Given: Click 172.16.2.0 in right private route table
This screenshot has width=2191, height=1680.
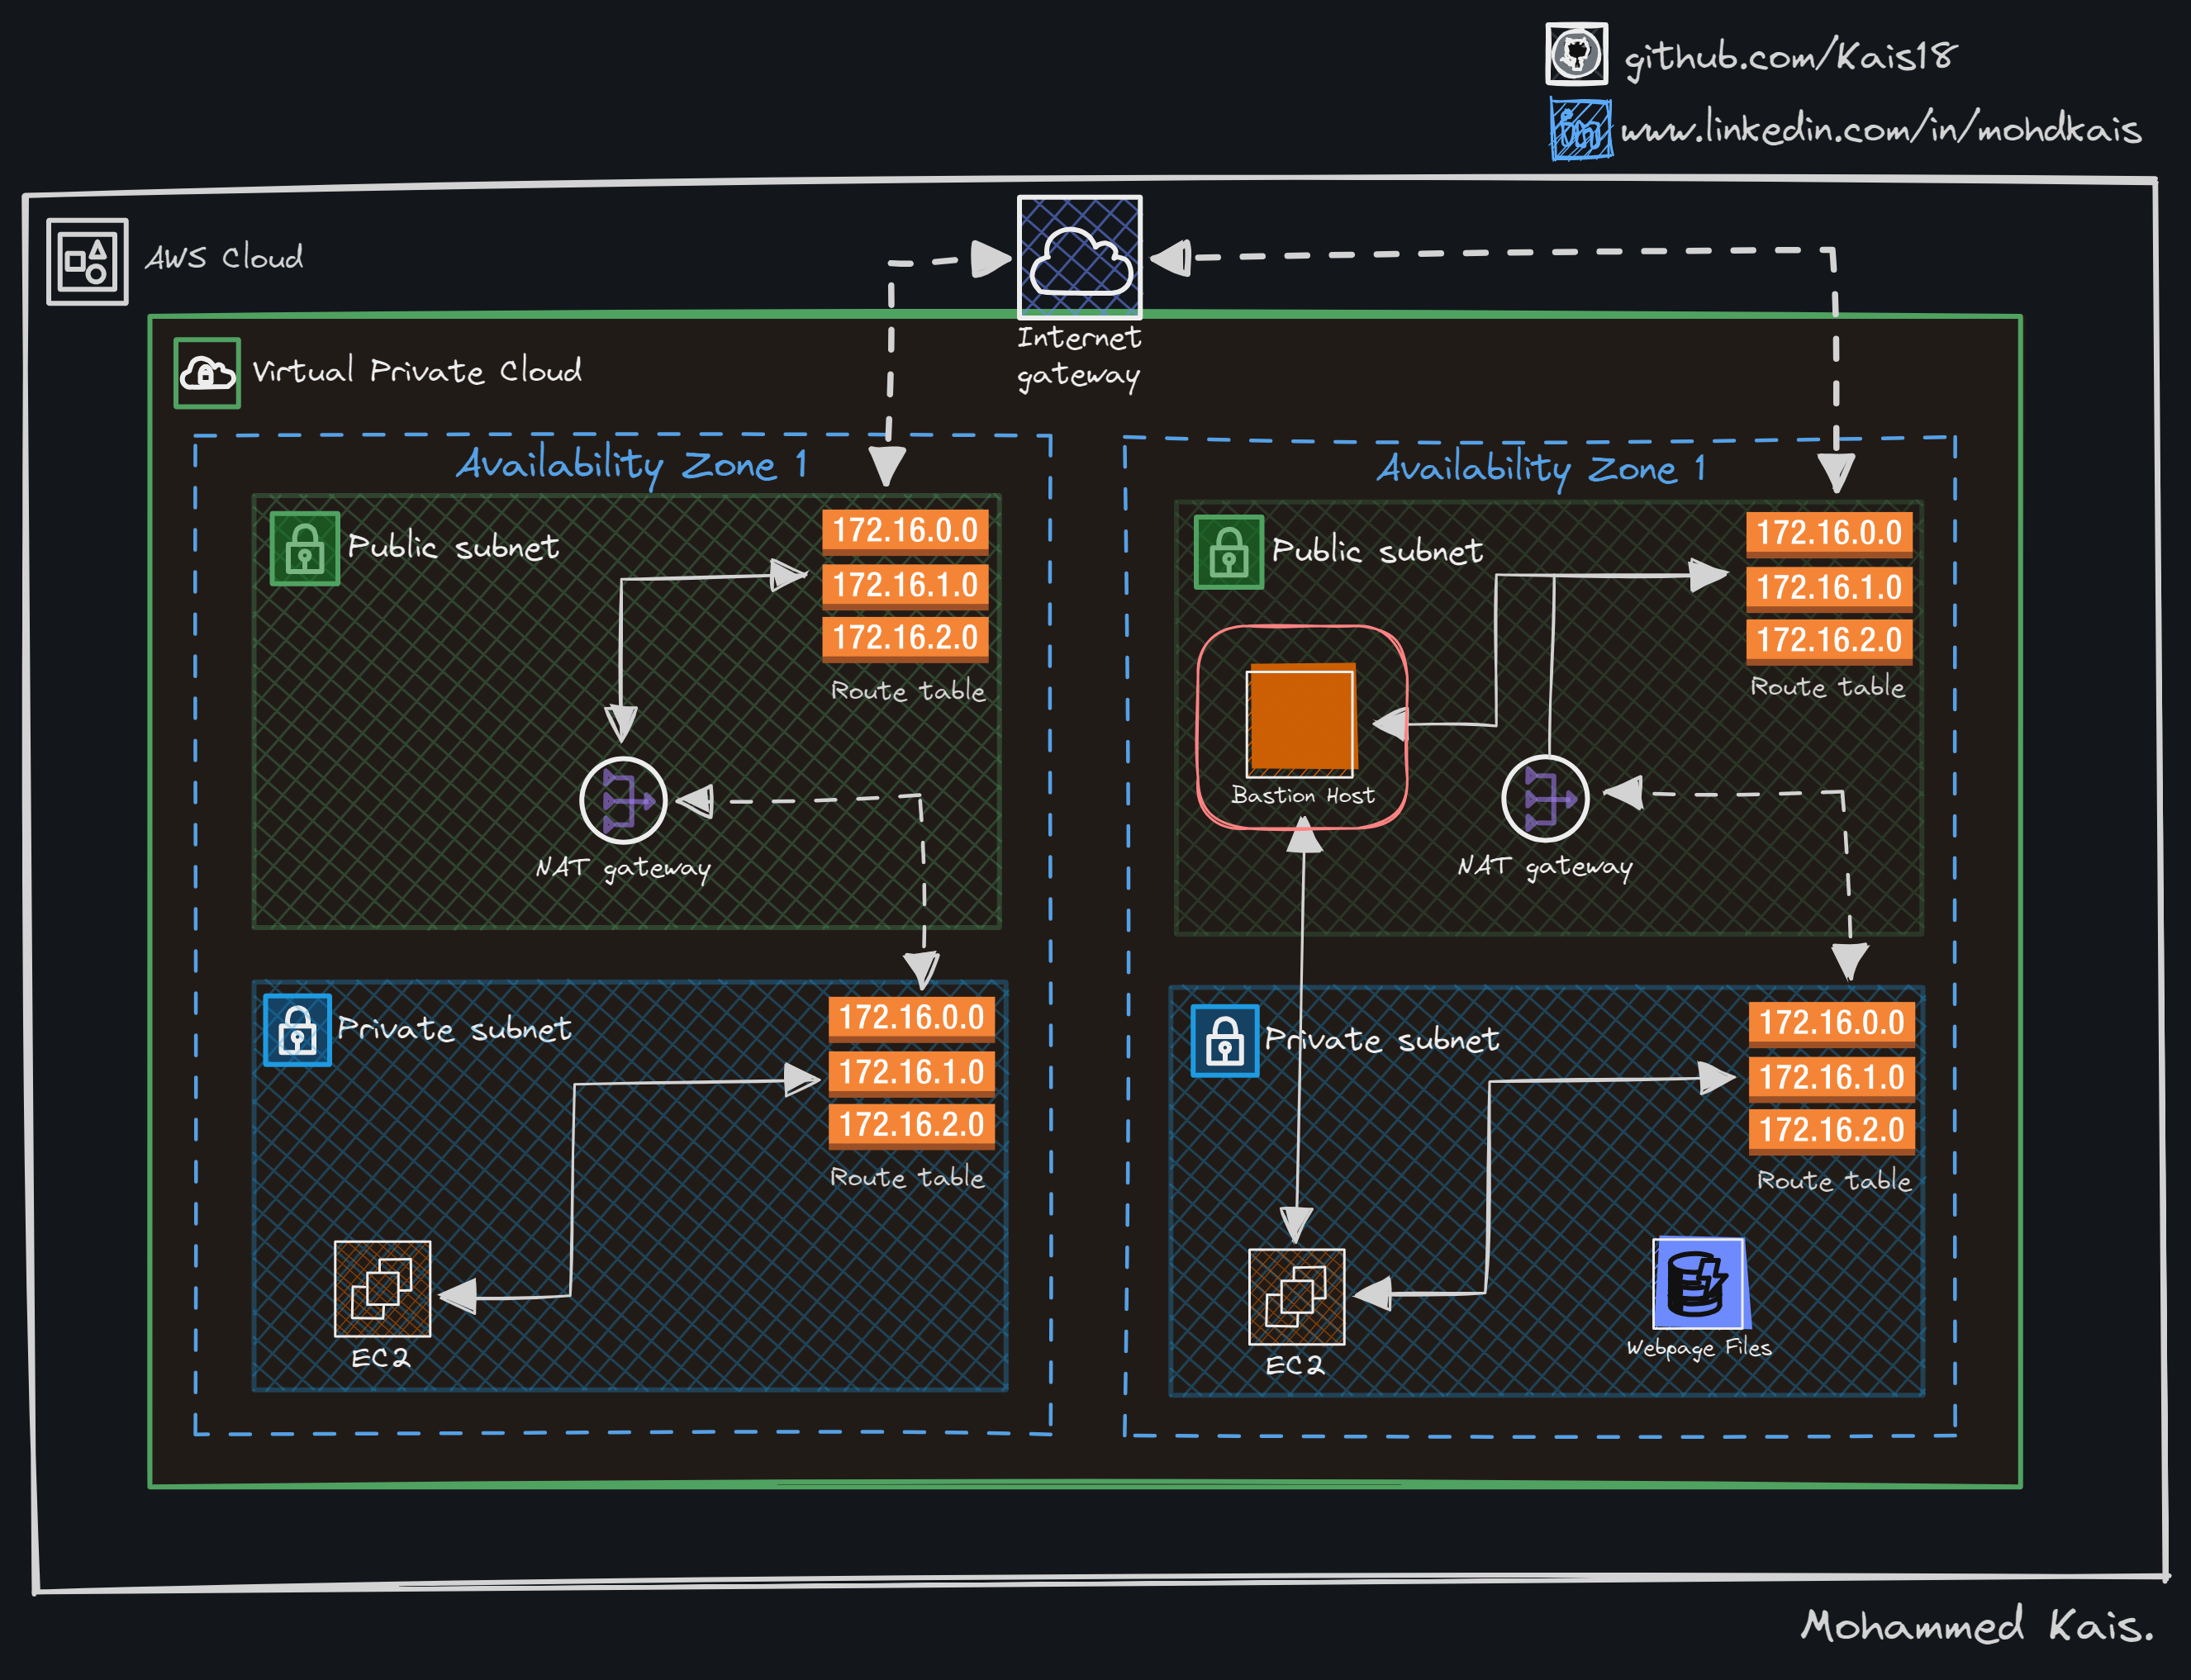Looking at the screenshot, I should pyautogui.click(x=1831, y=1130).
